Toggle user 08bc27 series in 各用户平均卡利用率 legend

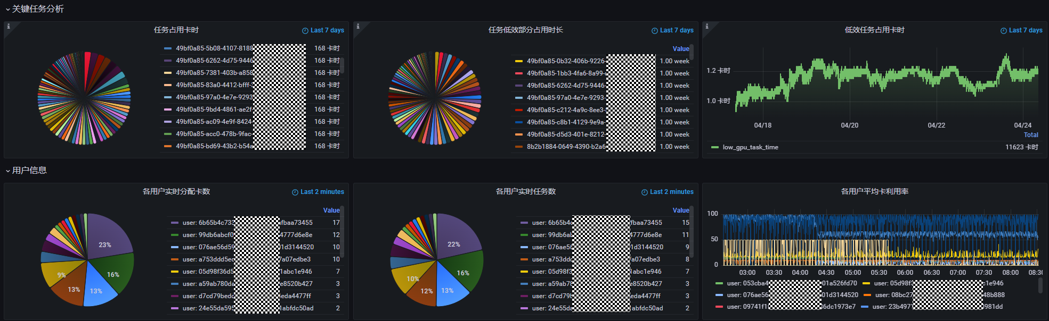pos(940,295)
